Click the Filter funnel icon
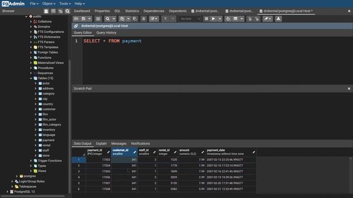This screenshot has height=198, width=353. tap(165, 19)
